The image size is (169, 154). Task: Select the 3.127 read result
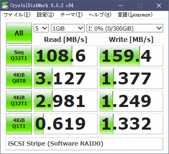[x=66, y=78]
